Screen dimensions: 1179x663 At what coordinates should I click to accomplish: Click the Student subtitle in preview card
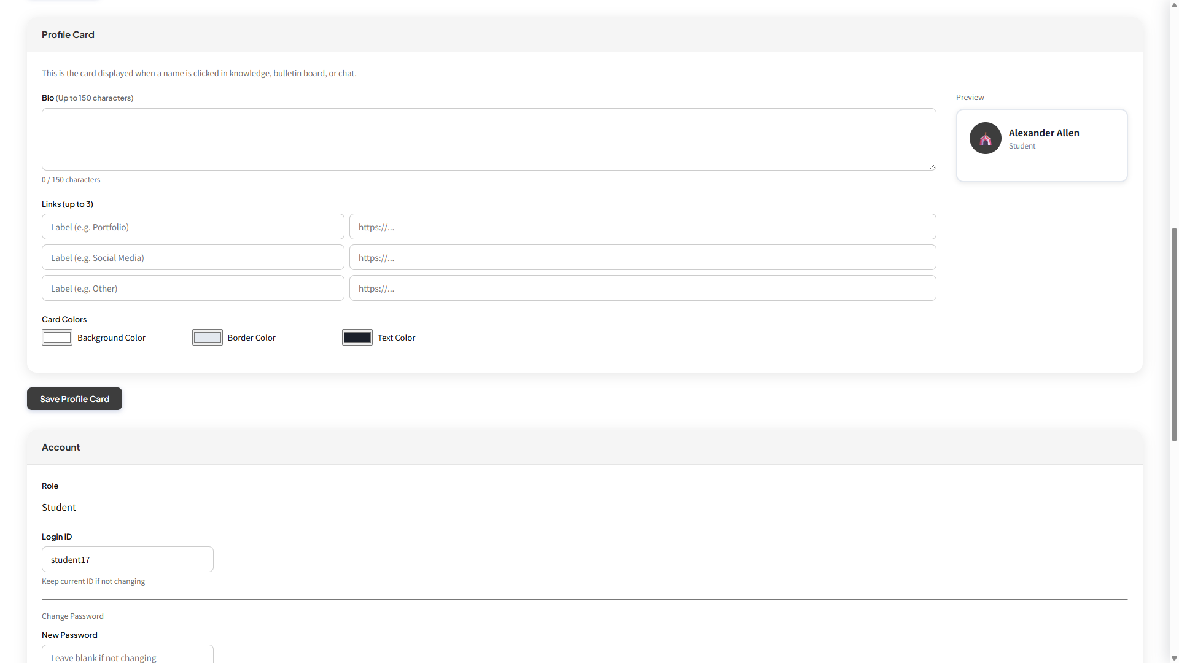(x=1022, y=146)
